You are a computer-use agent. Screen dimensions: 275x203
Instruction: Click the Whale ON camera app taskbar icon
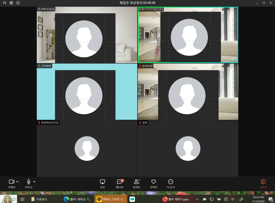[x=132, y=199]
